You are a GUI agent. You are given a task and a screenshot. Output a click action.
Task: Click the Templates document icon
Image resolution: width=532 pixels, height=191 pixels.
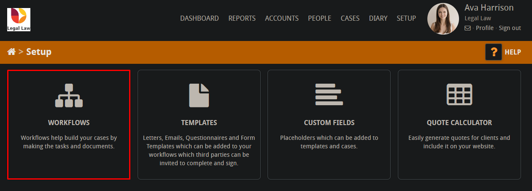[x=199, y=95]
